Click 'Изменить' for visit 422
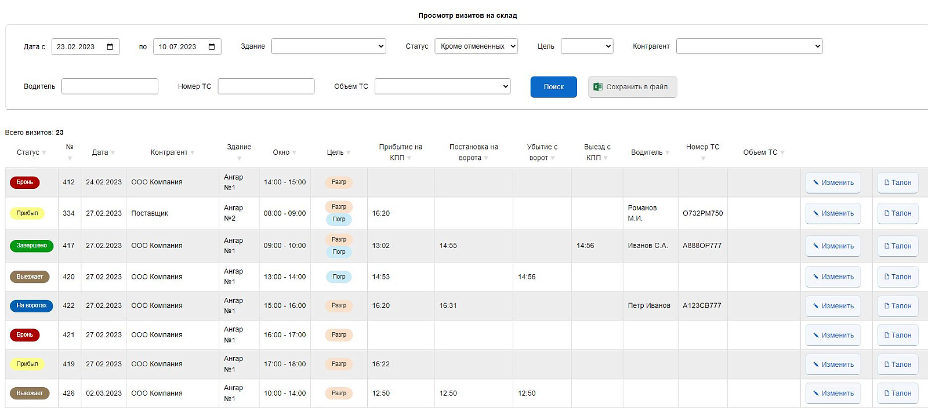This screenshot has height=408, width=928. coord(833,306)
